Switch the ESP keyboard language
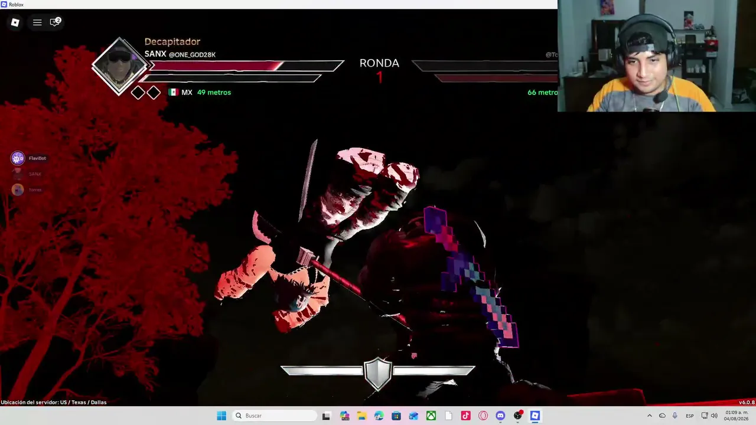 (x=690, y=416)
